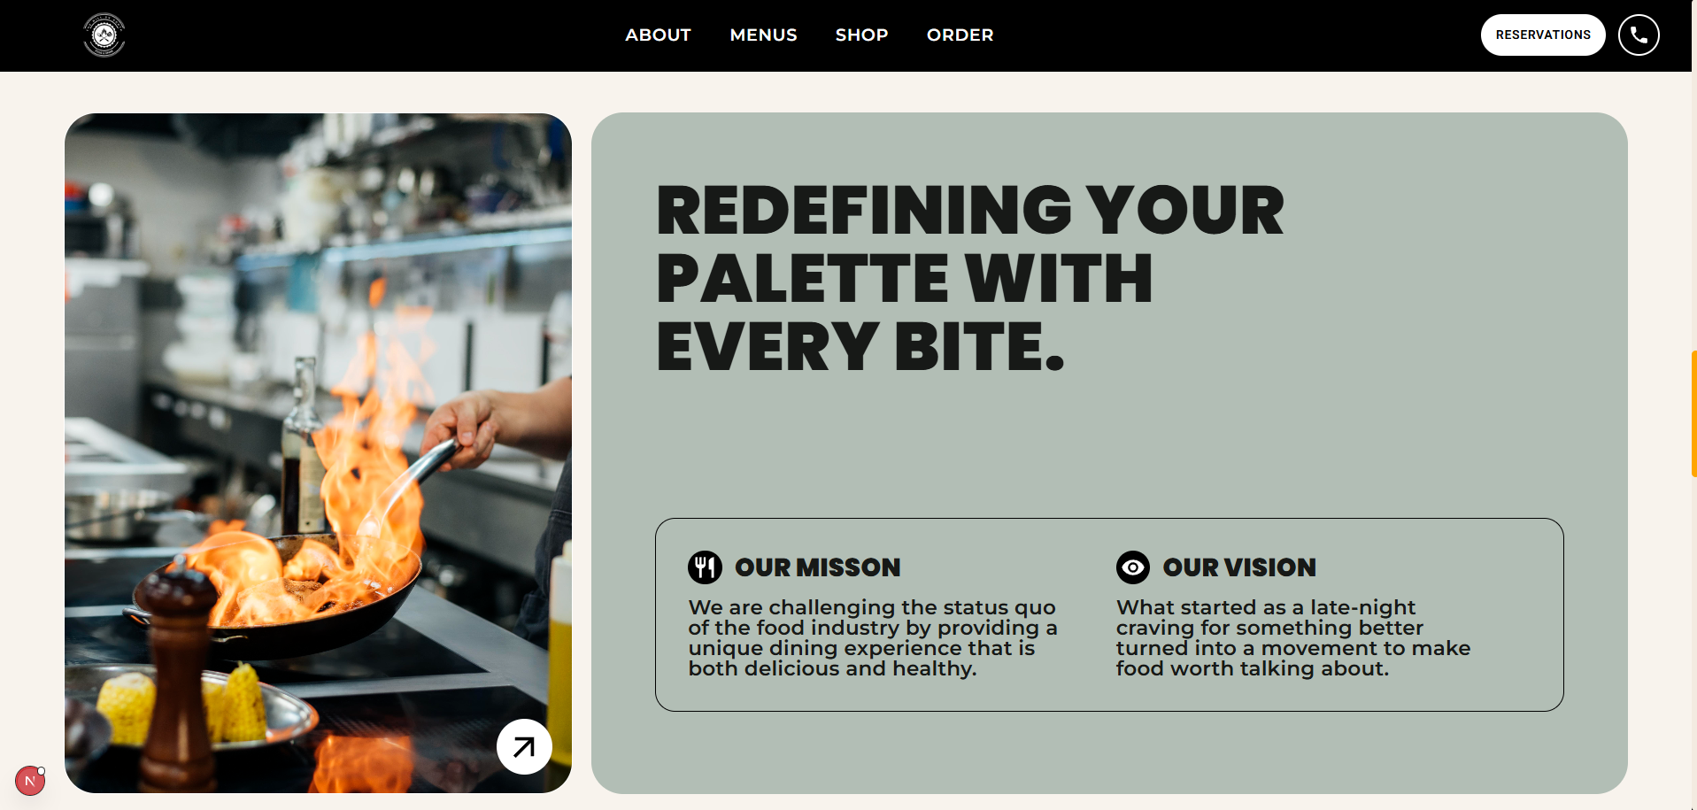This screenshot has width=1697, height=810.
Task: Click the mission paragraph about challenging the status quo
Action: pyautogui.click(x=872, y=637)
